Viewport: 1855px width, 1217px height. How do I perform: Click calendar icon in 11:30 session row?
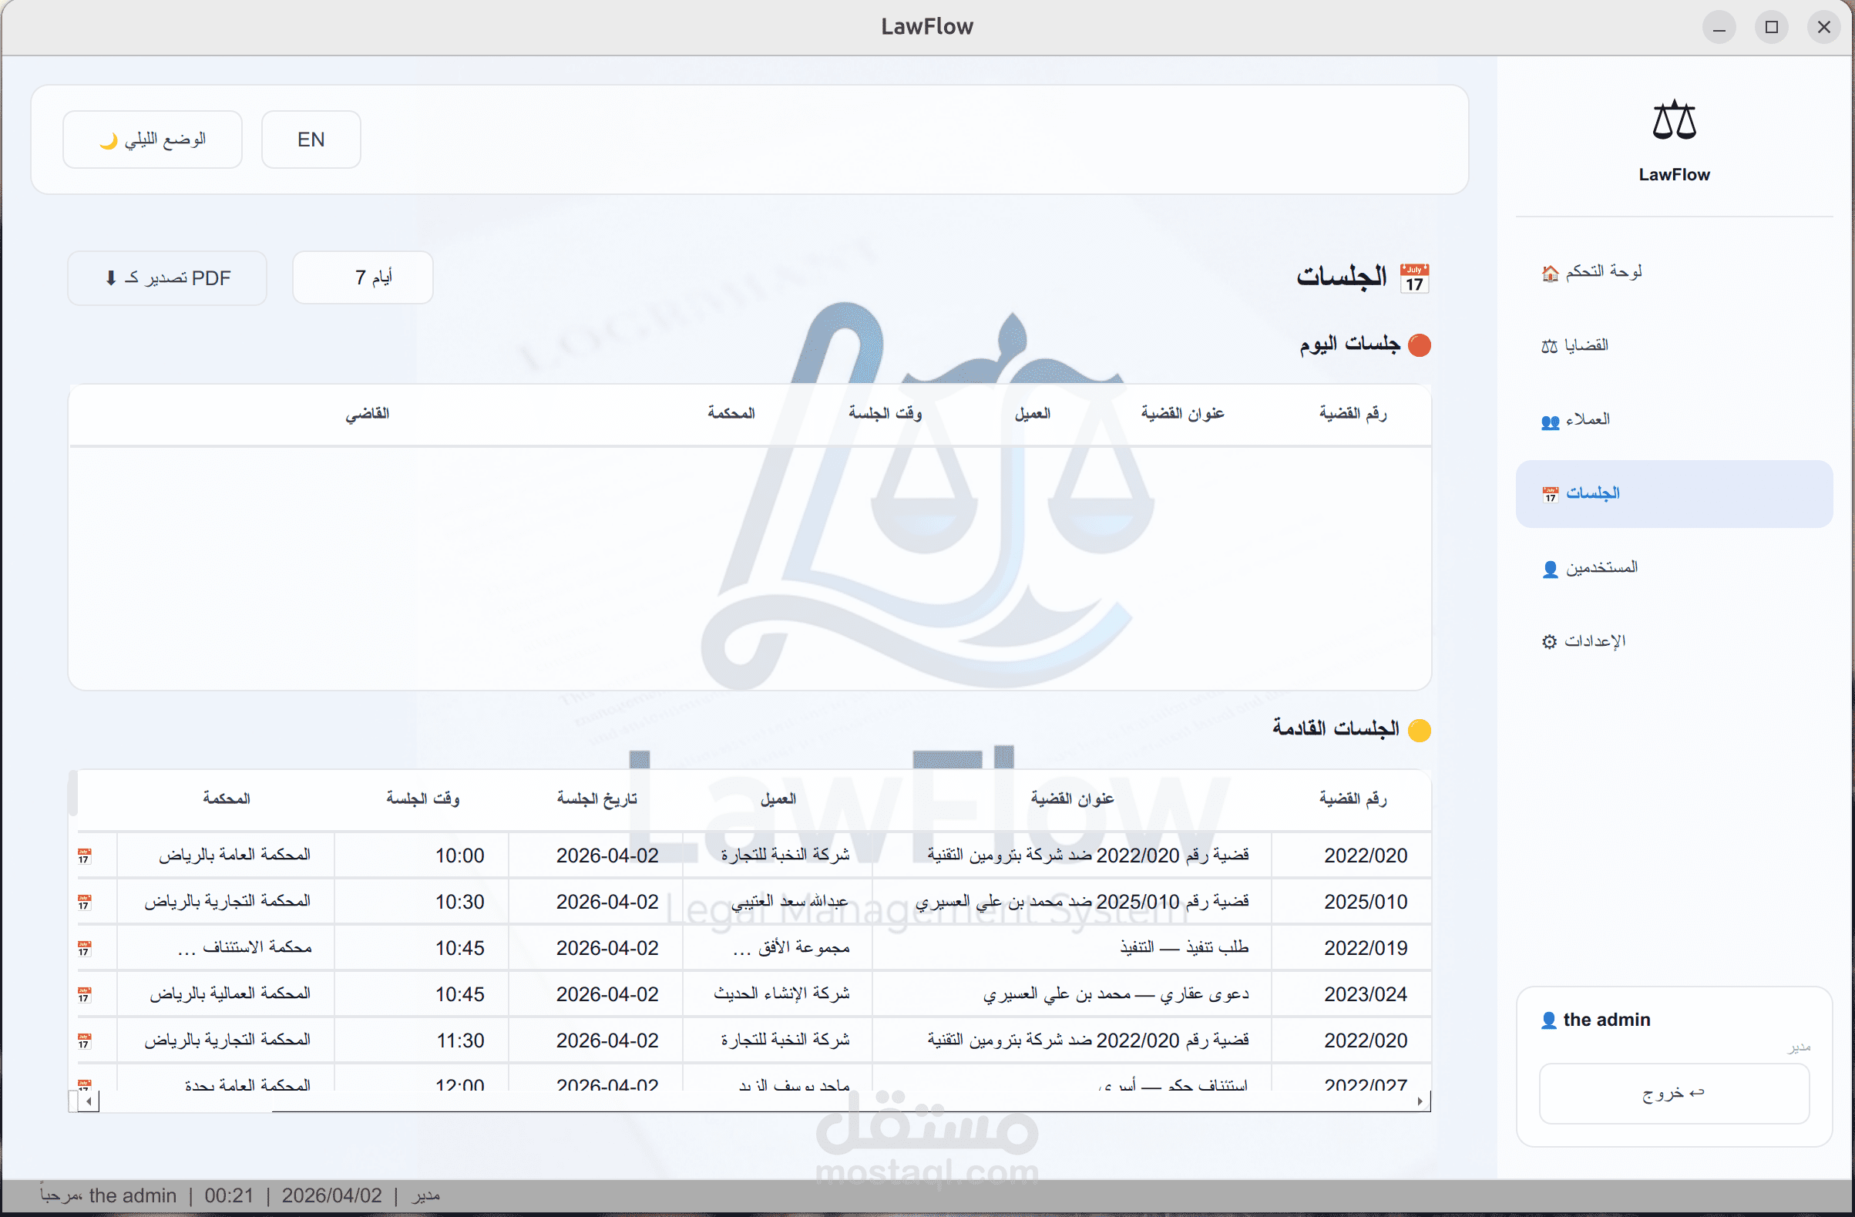pos(84,1041)
